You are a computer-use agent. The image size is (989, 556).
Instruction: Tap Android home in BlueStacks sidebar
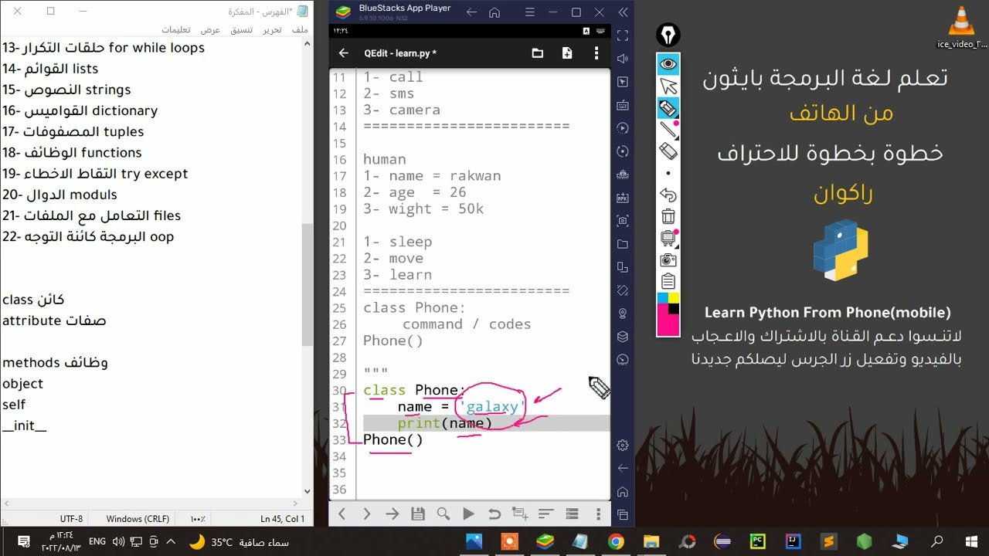[x=623, y=491]
